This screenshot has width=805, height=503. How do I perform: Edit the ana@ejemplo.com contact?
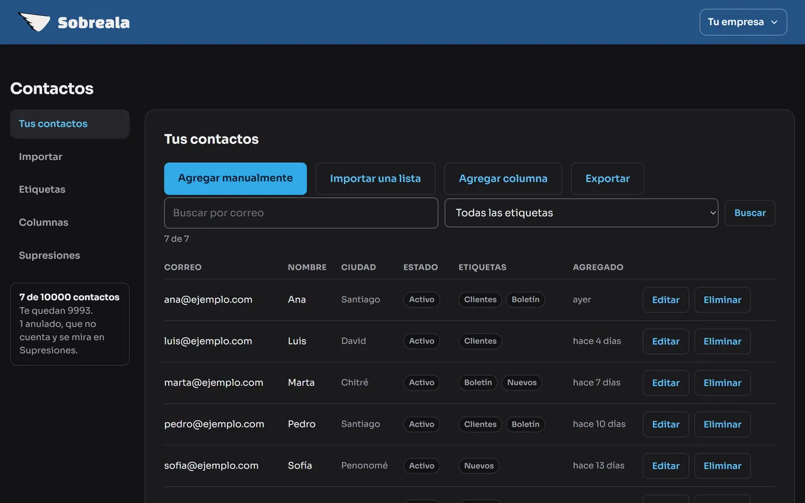tap(666, 300)
